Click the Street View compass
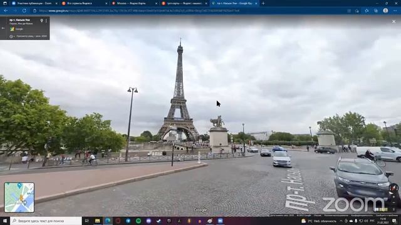 (x=393, y=188)
